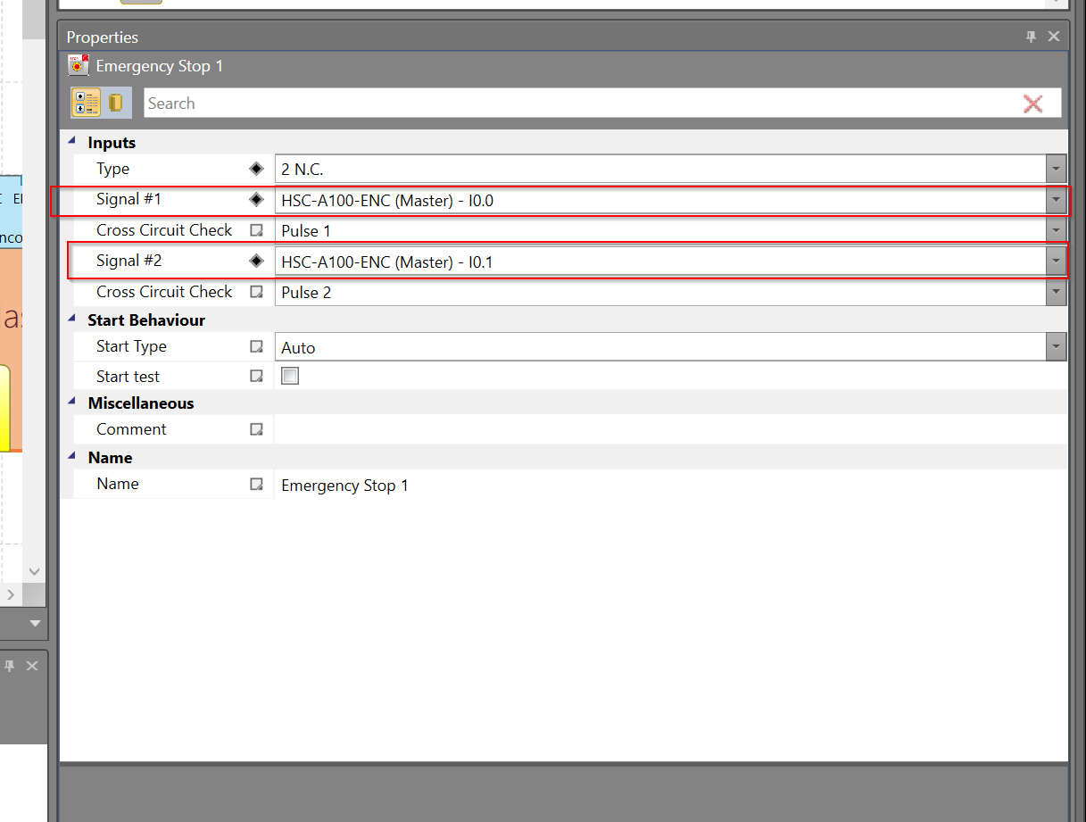Click the diamond marker next to Signal #1

[x=256, y=200]
